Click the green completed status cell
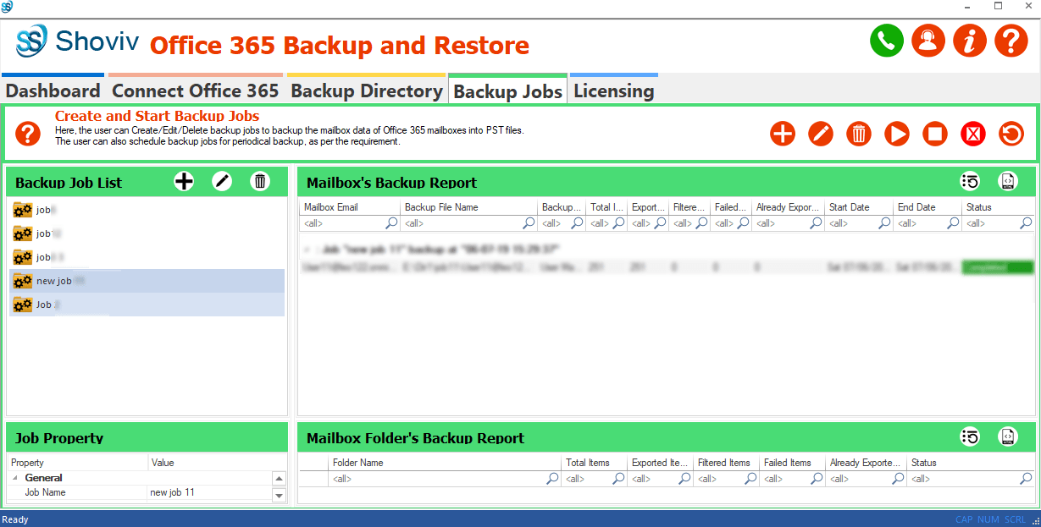Screen dimensions: 1041x527 coord(998,267)
